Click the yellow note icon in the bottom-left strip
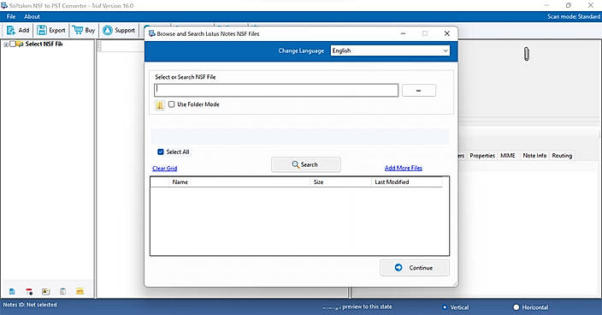The width and height of the screenshot is (602, 315). (x=80, y=292)
